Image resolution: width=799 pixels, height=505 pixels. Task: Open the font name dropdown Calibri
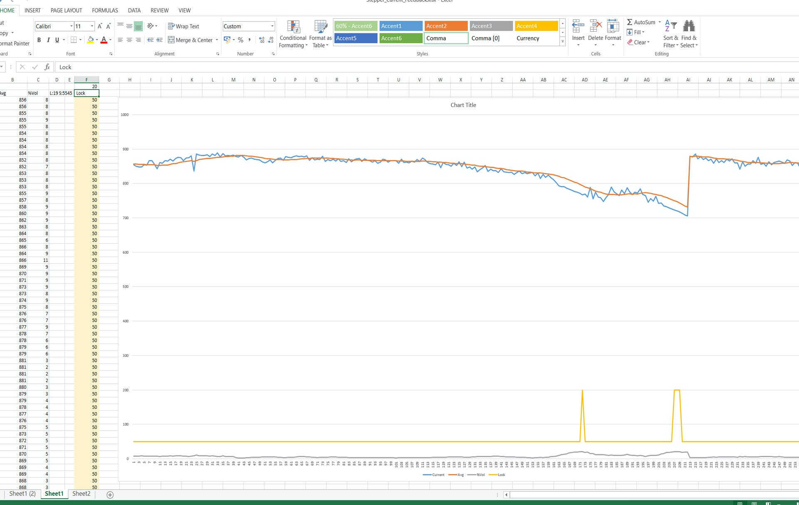click(x=71, y=26)
